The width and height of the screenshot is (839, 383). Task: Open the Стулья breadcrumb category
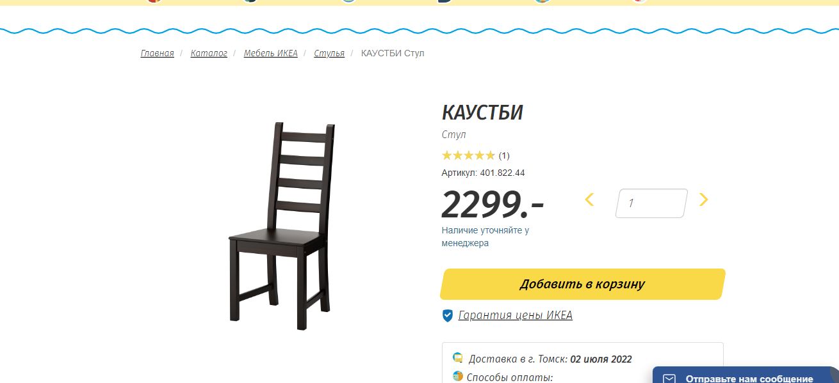pyautogui.click(x=329, y=53)
